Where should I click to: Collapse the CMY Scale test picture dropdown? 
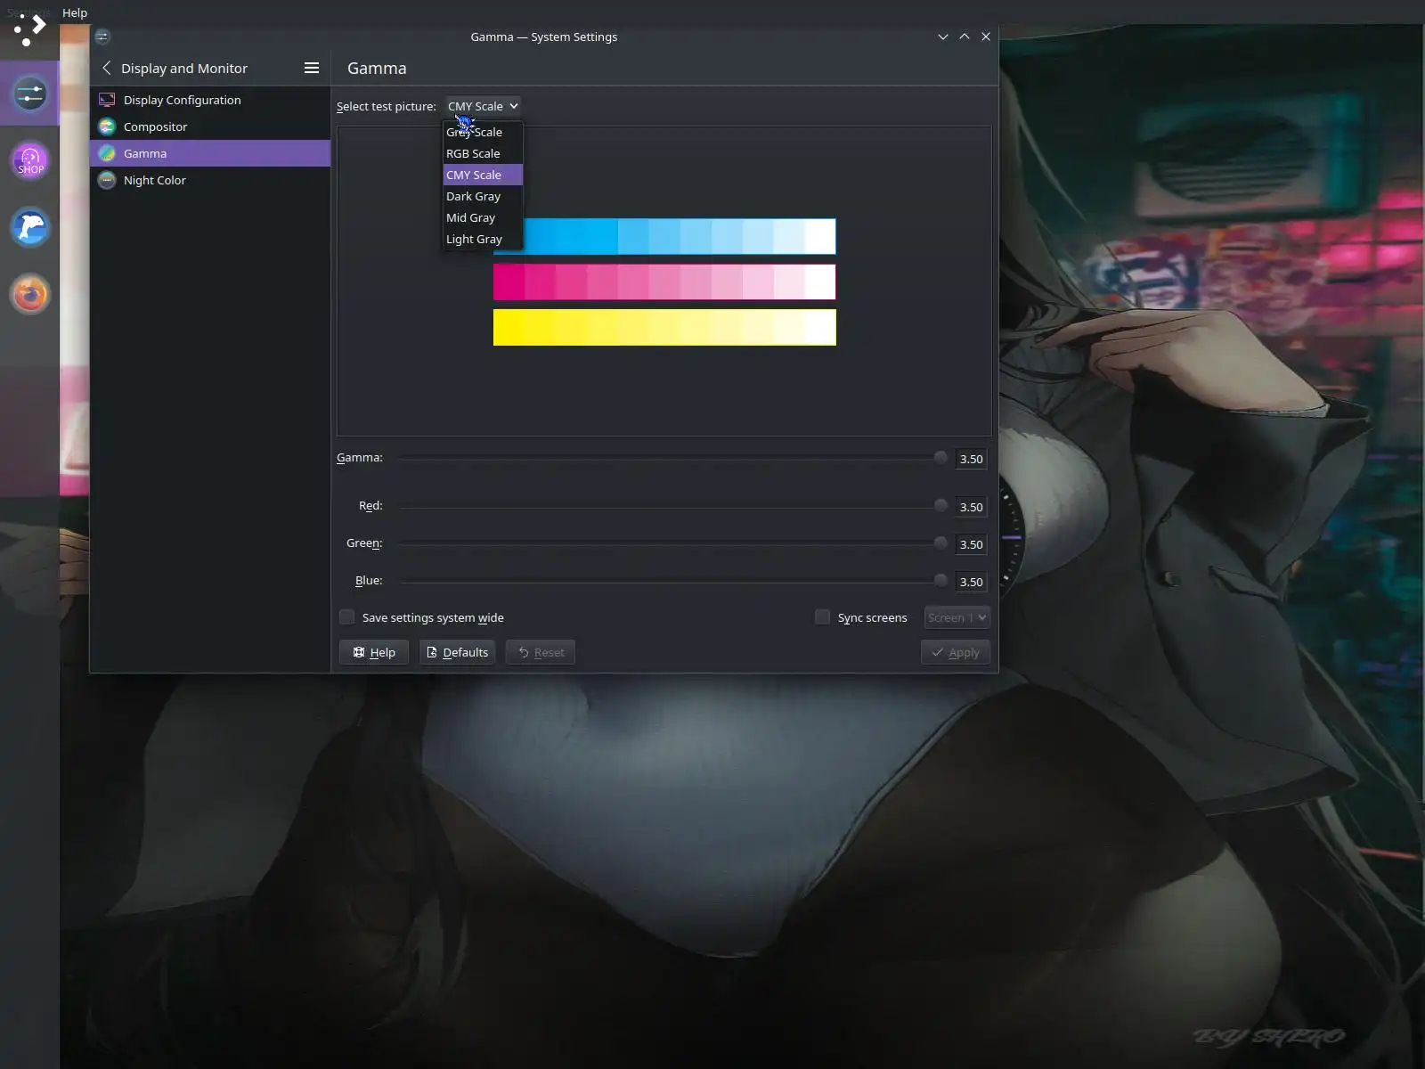pos(483,106)
